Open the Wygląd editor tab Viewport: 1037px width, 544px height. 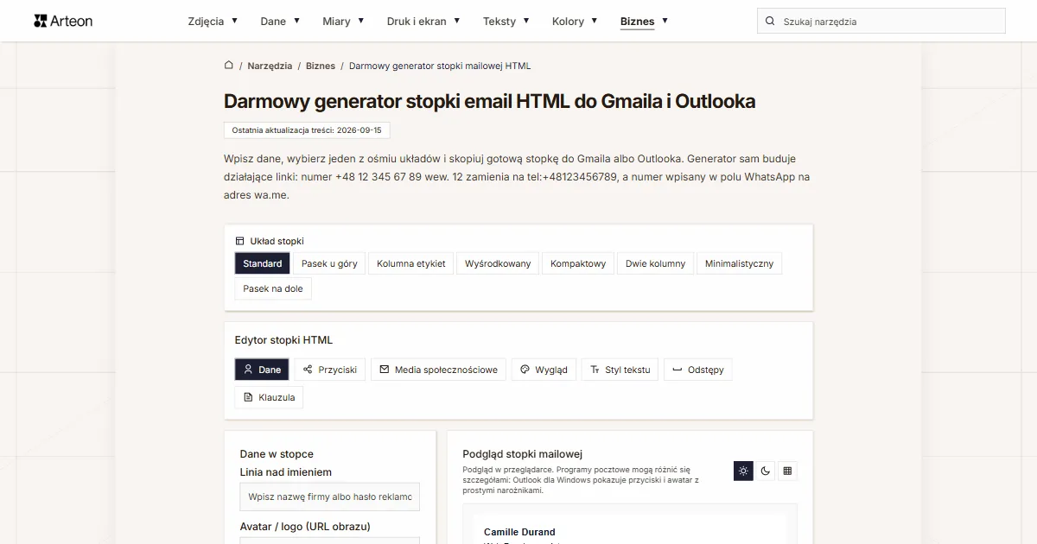(x=544, y=370)
